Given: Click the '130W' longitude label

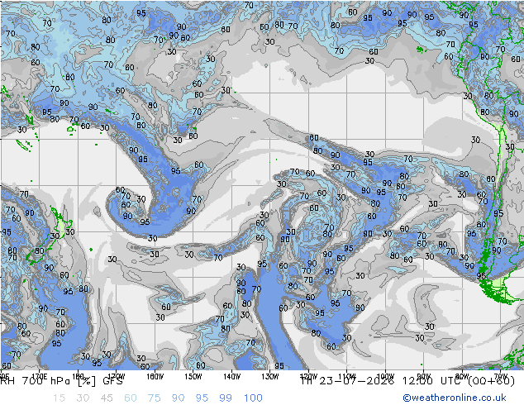Looking at the screenshot, I should tap(270, 377).
